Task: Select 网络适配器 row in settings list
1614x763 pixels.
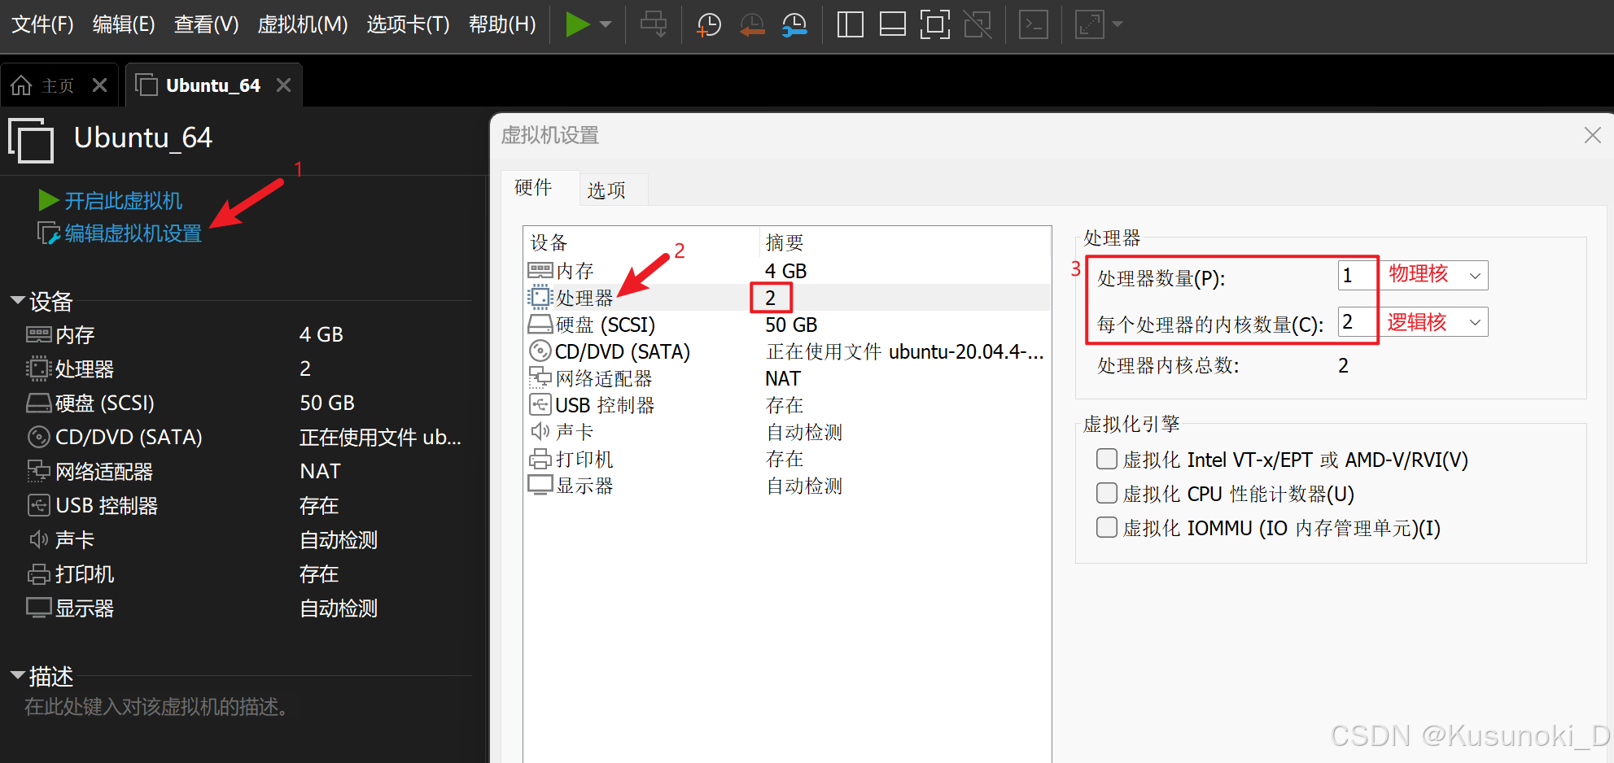Action: (x=786, y=378)
